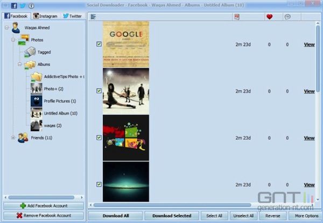Switch to the Twitter tab
323x223 pixels.
(72, 16)
